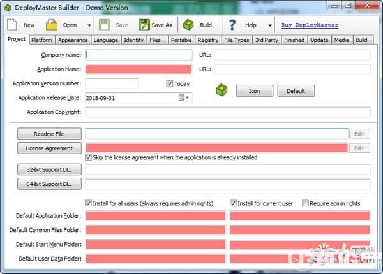This screenshot has width=383, height=274.
Task: Switch to the Language tab
Action: coord(106,40)
